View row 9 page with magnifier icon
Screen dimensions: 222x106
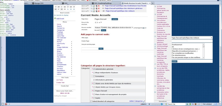click(x=92, y=8)
